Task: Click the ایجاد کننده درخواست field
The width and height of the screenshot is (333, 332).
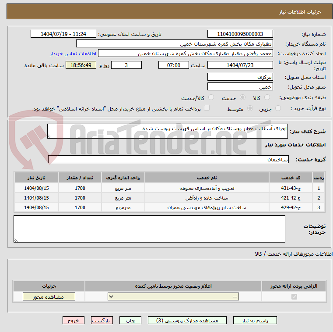Action: click(186, 54)
